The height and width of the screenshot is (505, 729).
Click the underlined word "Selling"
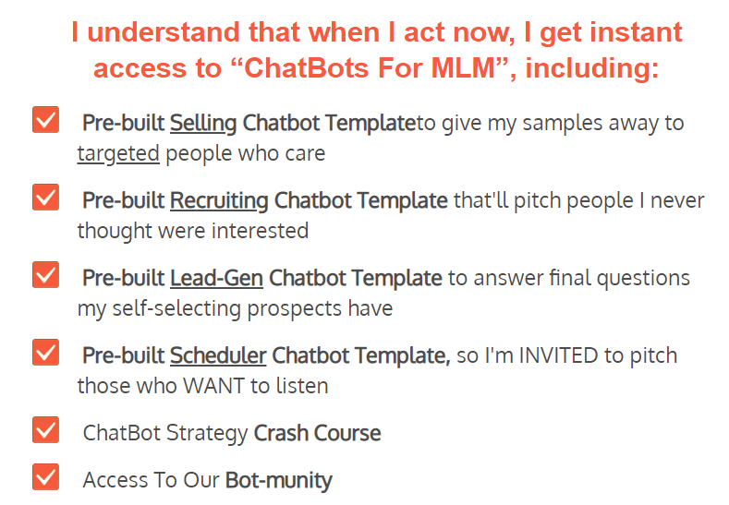pos(203,123)
